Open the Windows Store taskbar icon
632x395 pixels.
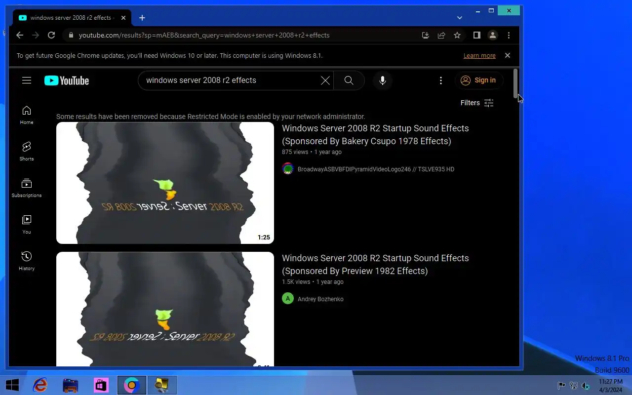tap(101, 385)
